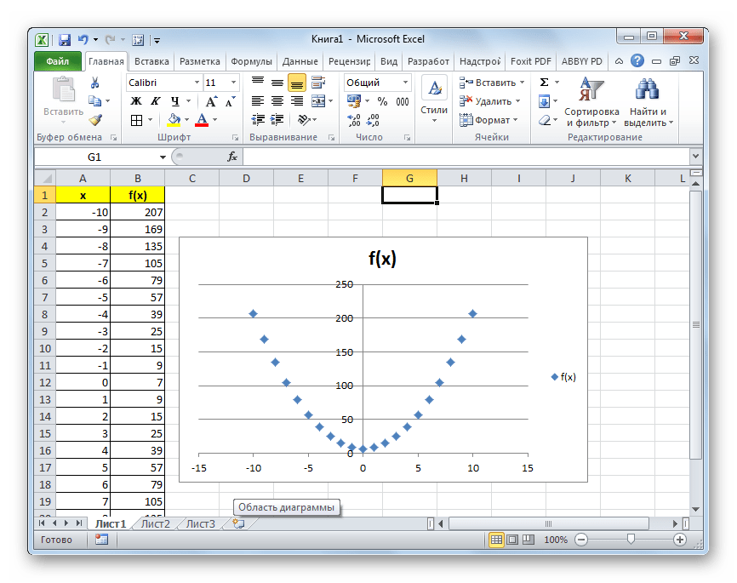Open the Вставка ribbon tab
This screenshot has width=737, height=583.
151,61
